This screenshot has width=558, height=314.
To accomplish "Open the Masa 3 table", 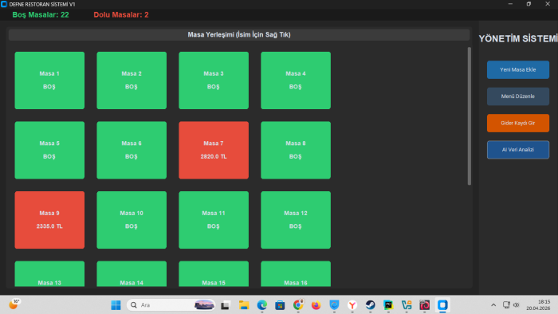I will 214,80.
